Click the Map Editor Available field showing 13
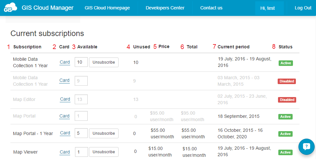 click(x=81, y=99)
